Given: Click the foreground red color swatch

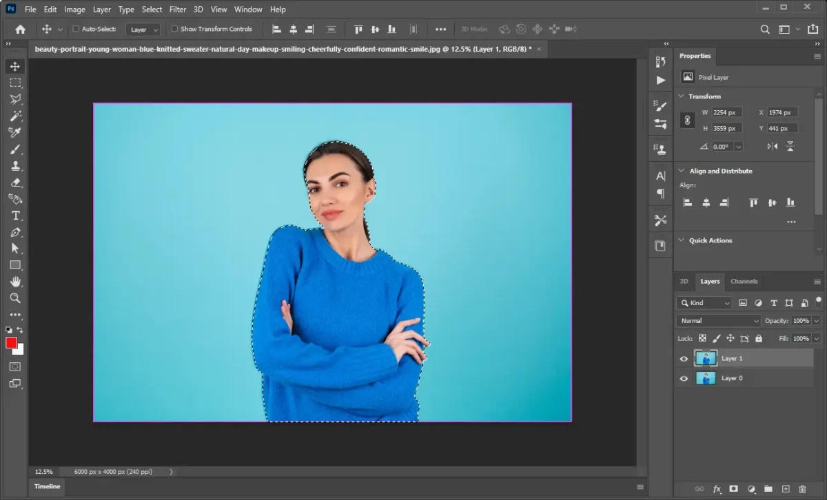Looking at the screenshot, I should (x=12, y=343).
